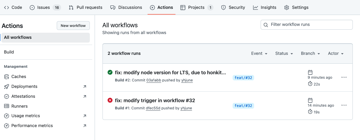
Task: Open Attestations from the sidebar
Action: click(x=23, y=96)
